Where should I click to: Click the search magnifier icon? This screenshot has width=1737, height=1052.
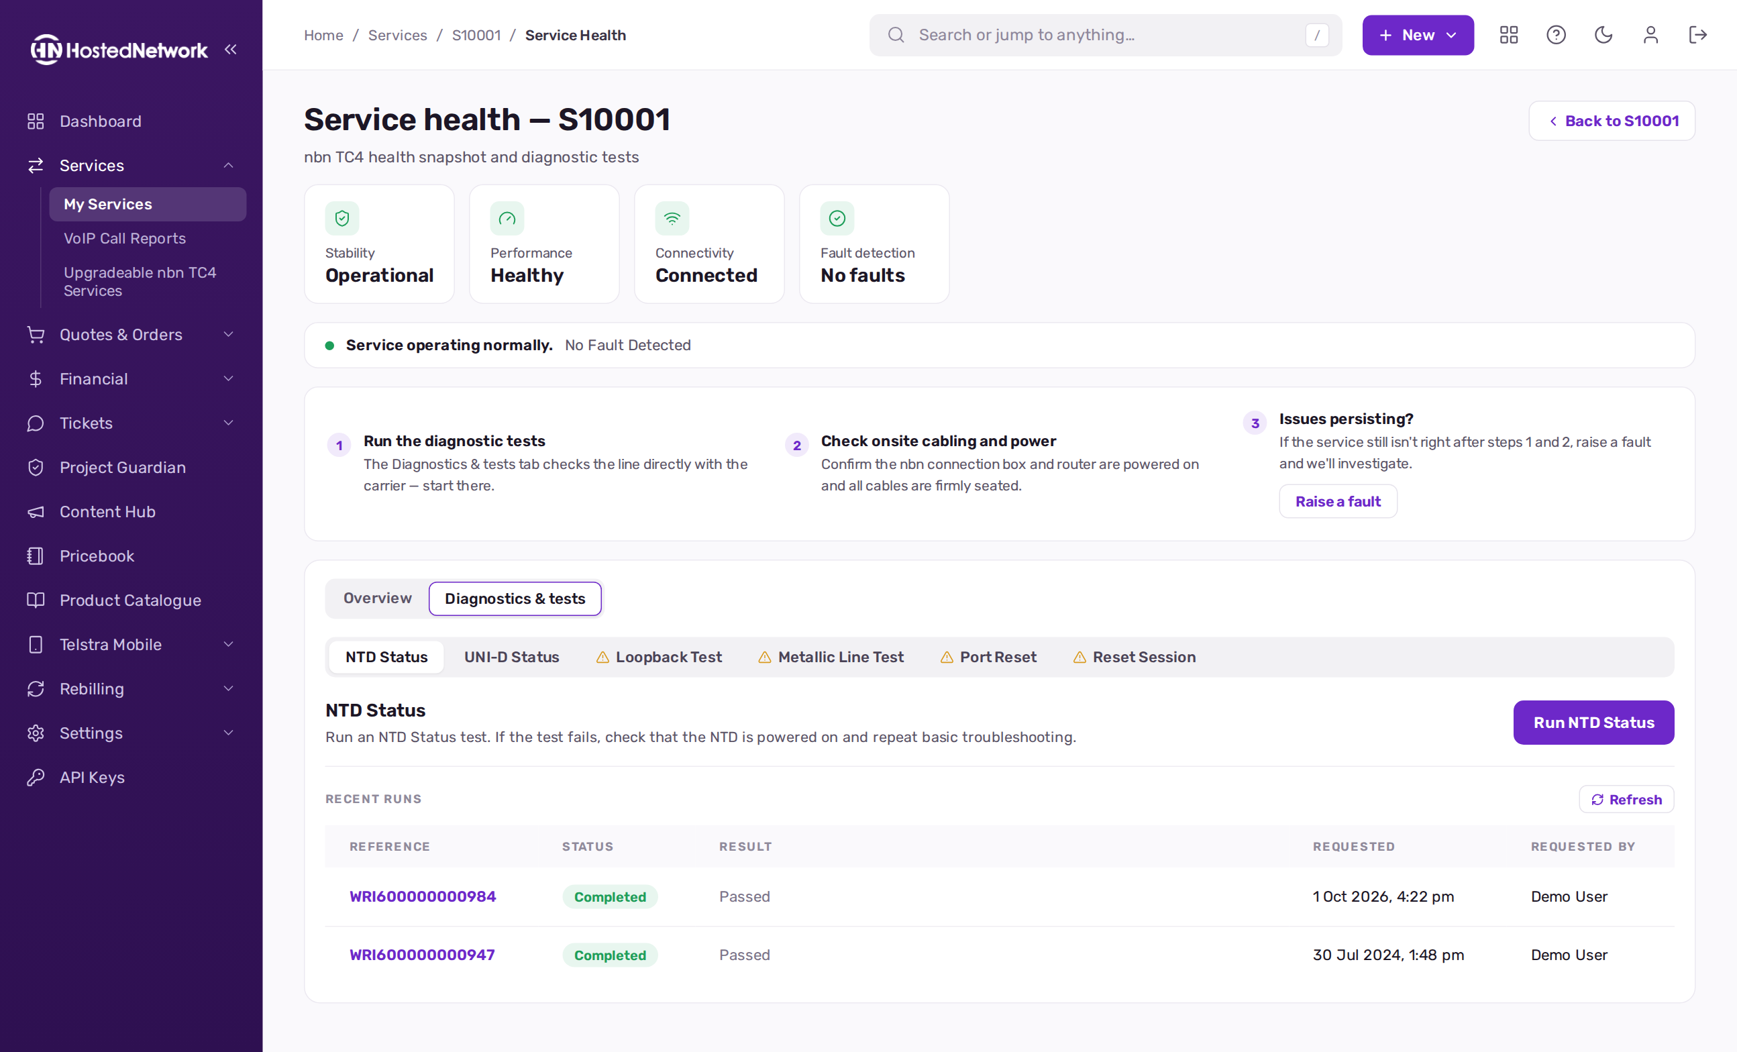pos(895,36)
